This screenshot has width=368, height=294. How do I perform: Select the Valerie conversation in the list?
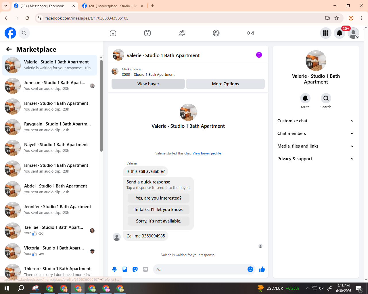pos(49,65)
